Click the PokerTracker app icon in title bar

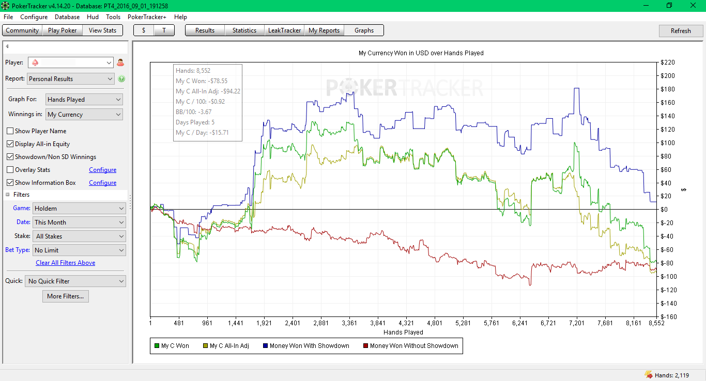[6, 6]
